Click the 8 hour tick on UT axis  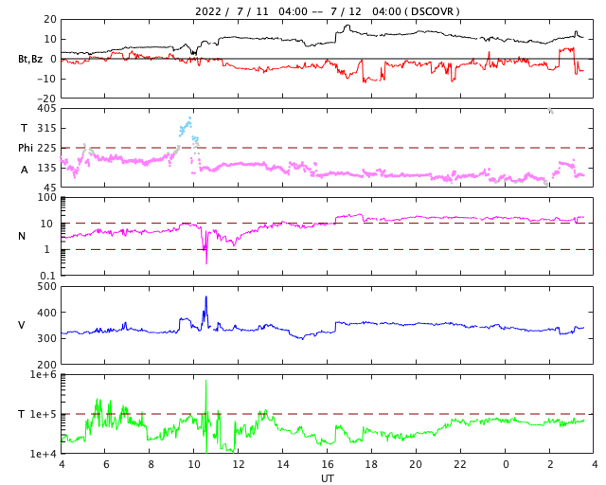tap(151, 464)
